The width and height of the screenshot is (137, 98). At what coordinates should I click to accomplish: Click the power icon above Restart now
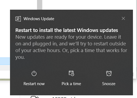coord(34,73)
